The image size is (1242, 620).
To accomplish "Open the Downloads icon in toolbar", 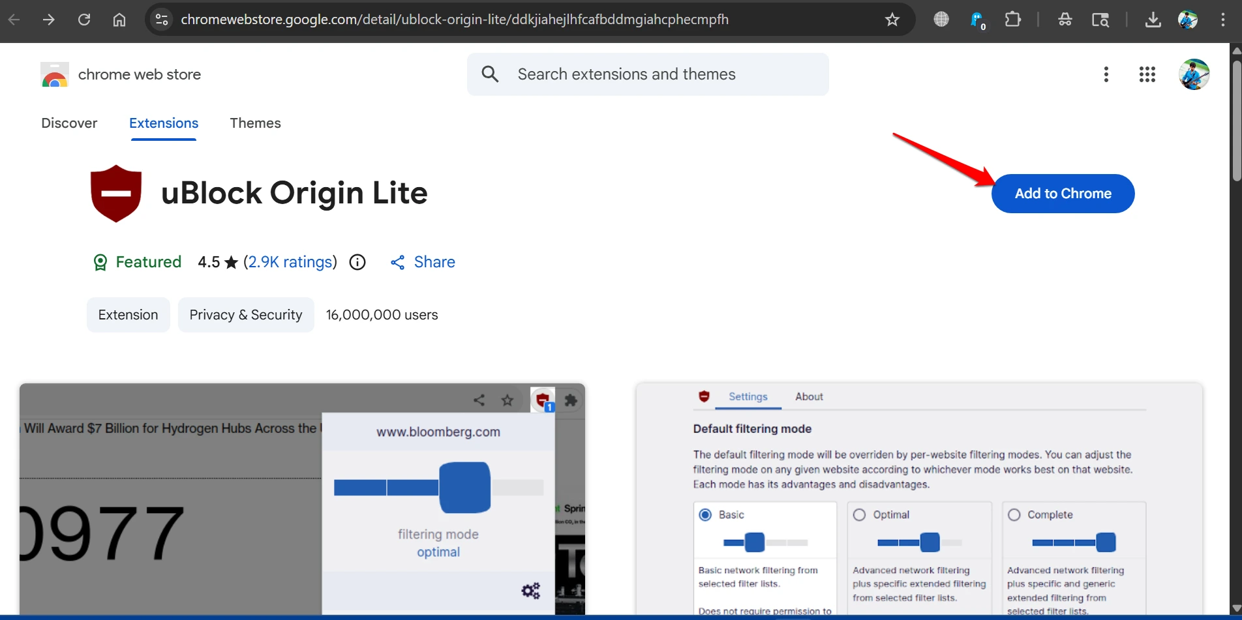I will point(1153,20).
